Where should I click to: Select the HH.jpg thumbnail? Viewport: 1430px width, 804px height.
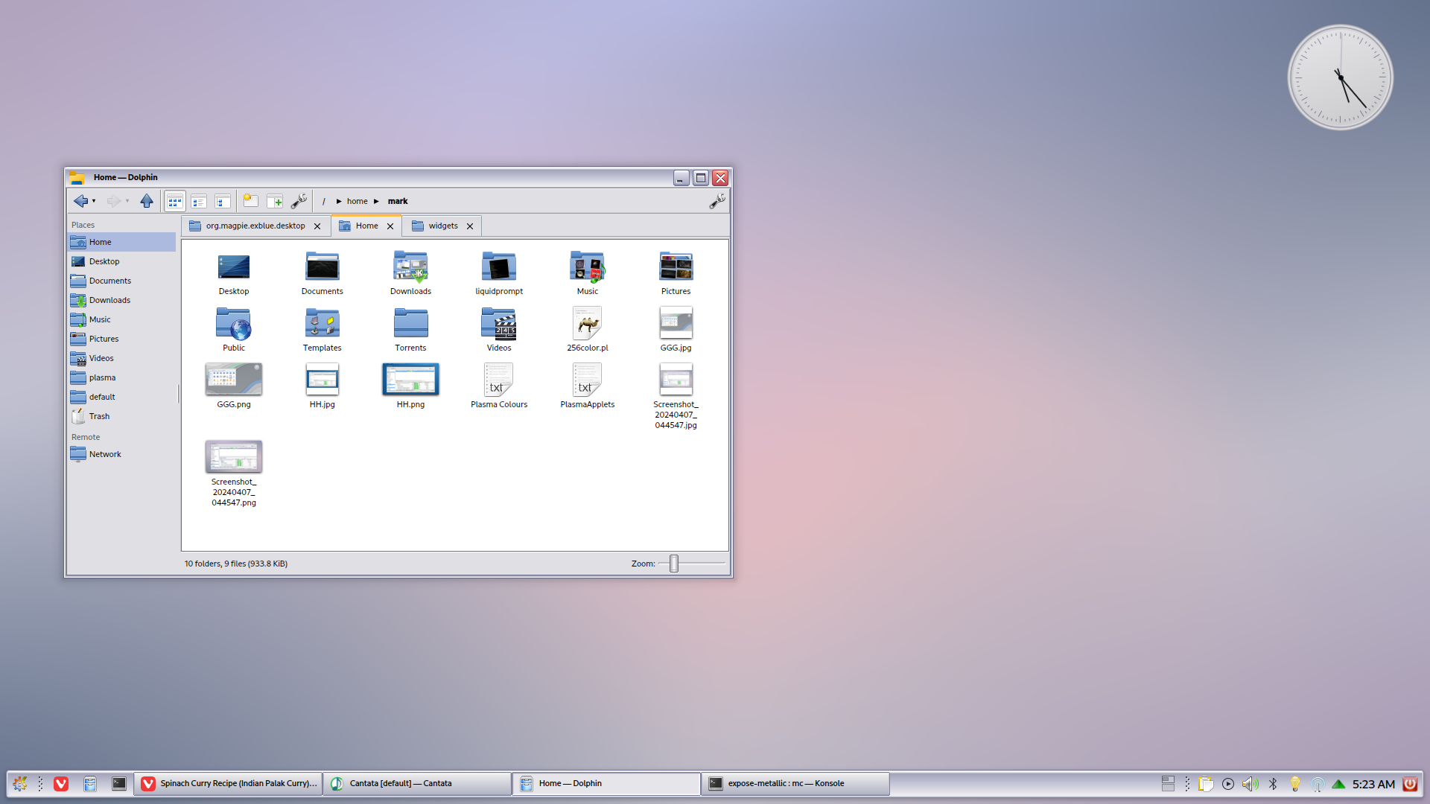322,380
